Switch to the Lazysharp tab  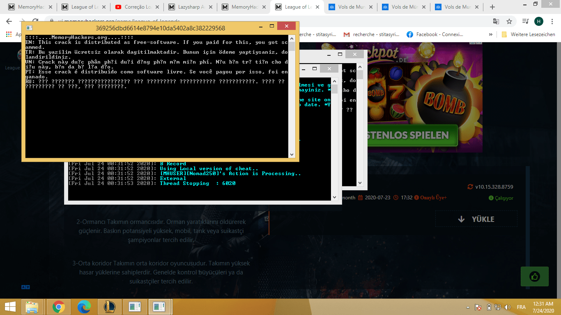click(x=191, y=7)
